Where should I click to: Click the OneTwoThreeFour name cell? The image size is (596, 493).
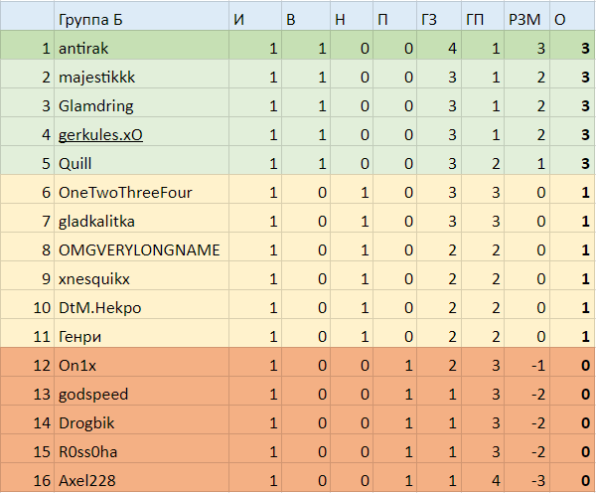click(x=121, y=192)
